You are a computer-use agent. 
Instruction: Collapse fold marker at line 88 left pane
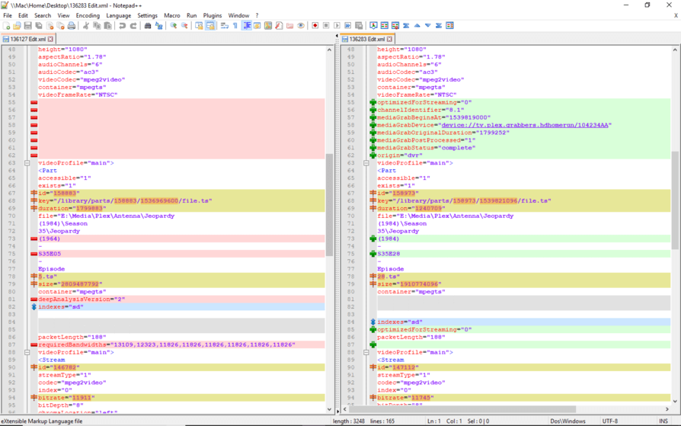(x=27, y=353)
